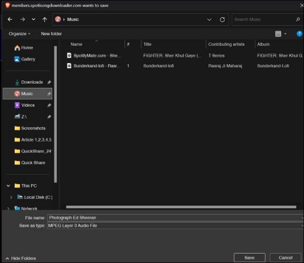Screen dimensions: 304x263
Task: Create a New folder
Action: 51,34
